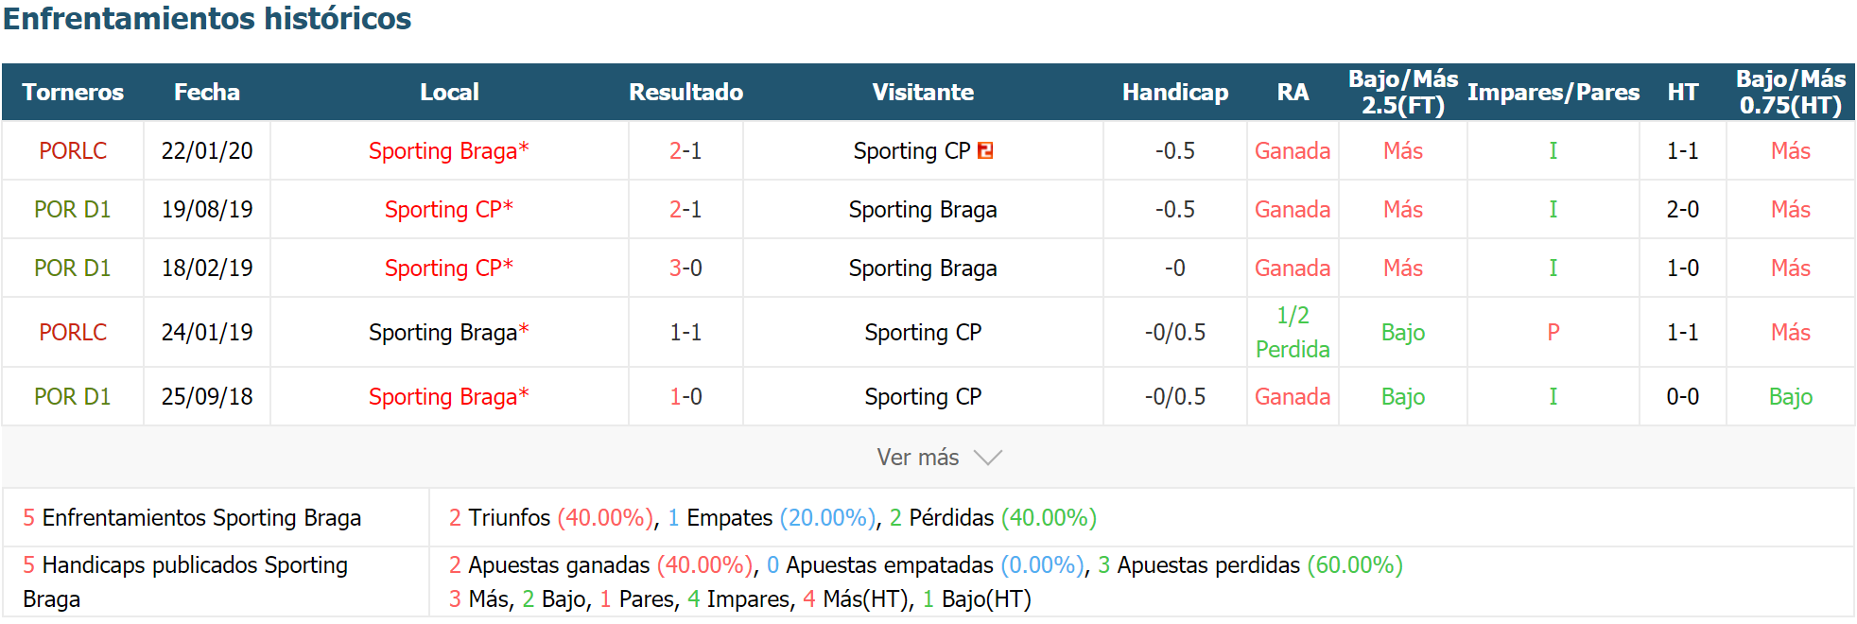Open Sporting Braga* local team, 22/01/20 match
The width and height of the screenshot is (1857, 624).
point(448,150)
